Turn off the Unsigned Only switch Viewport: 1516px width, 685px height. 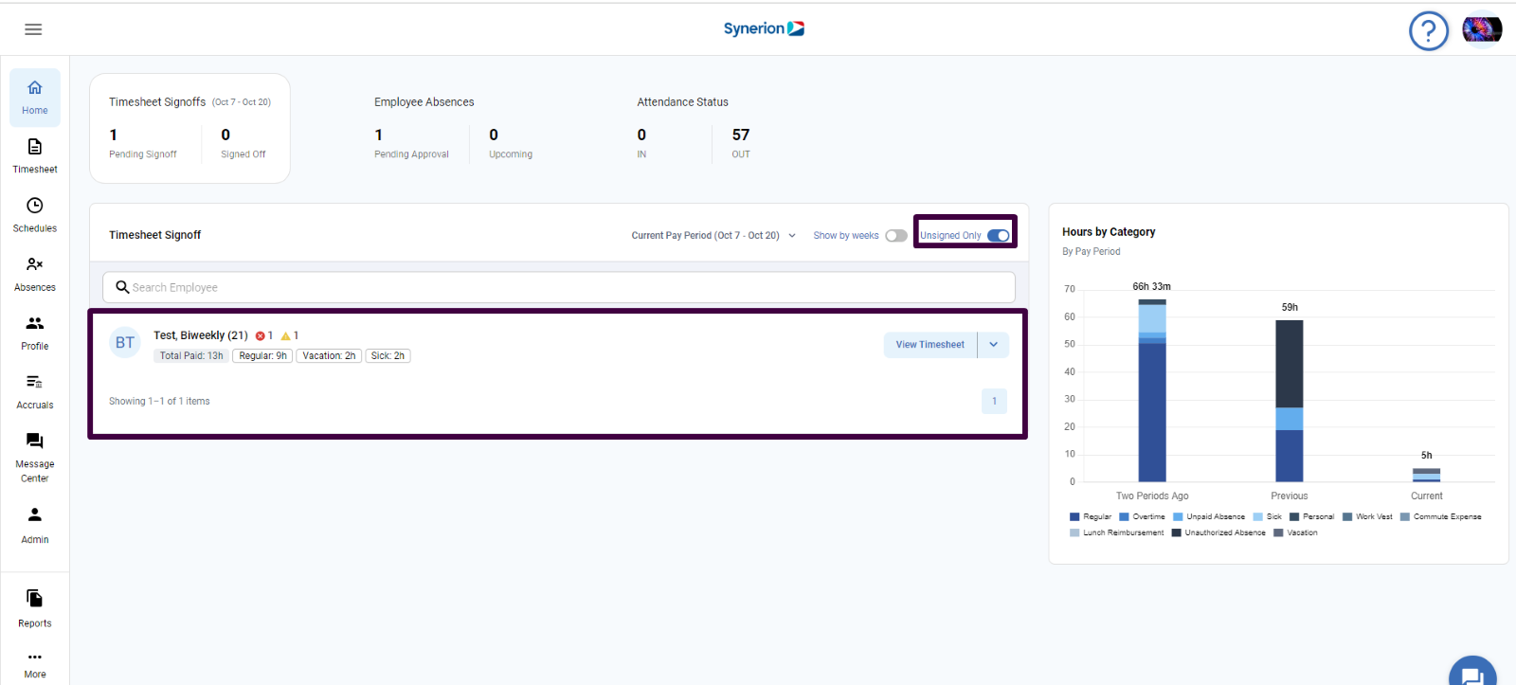[998, 236]
